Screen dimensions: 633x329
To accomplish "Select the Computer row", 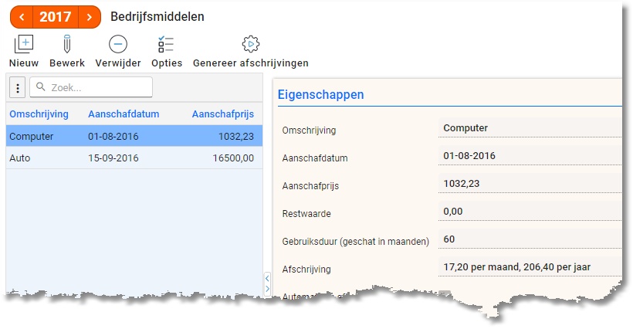I will (x=134, y=136).
